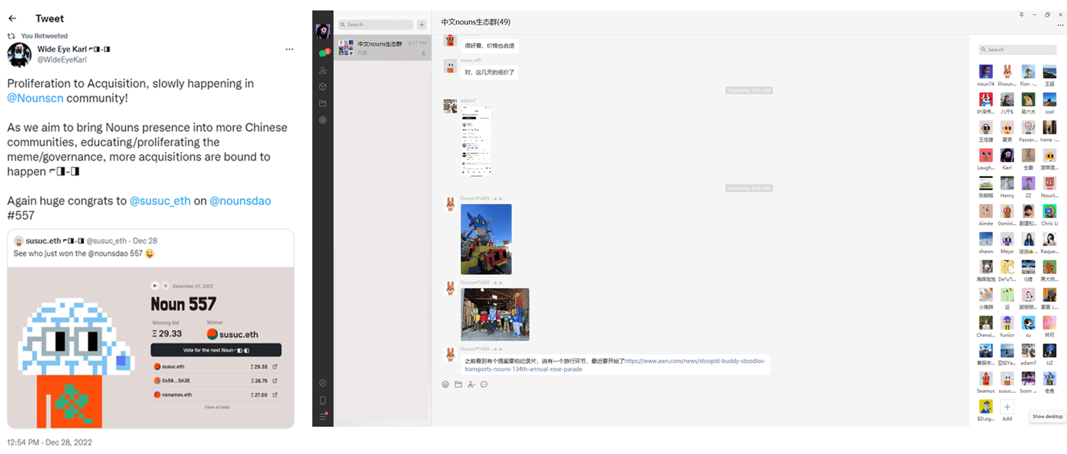Click the send file folder icon in chat toolbar
This screenshot has height=454, width=1067.
pos(458,384)
